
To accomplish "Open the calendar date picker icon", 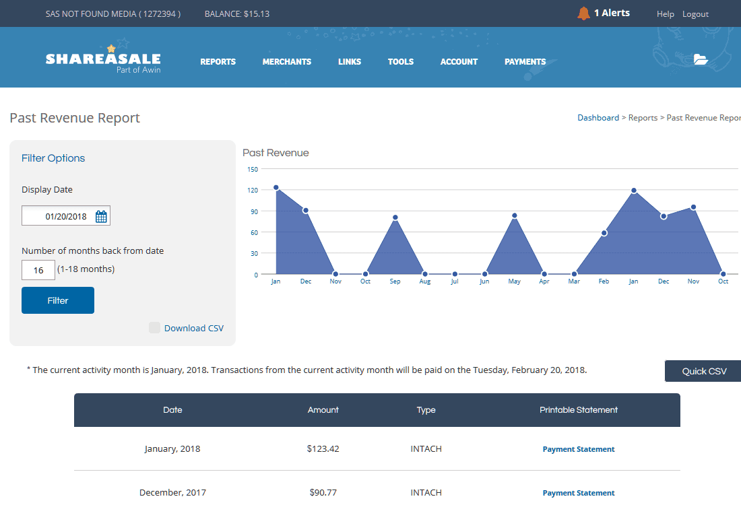I will click(x=101, y=216).
